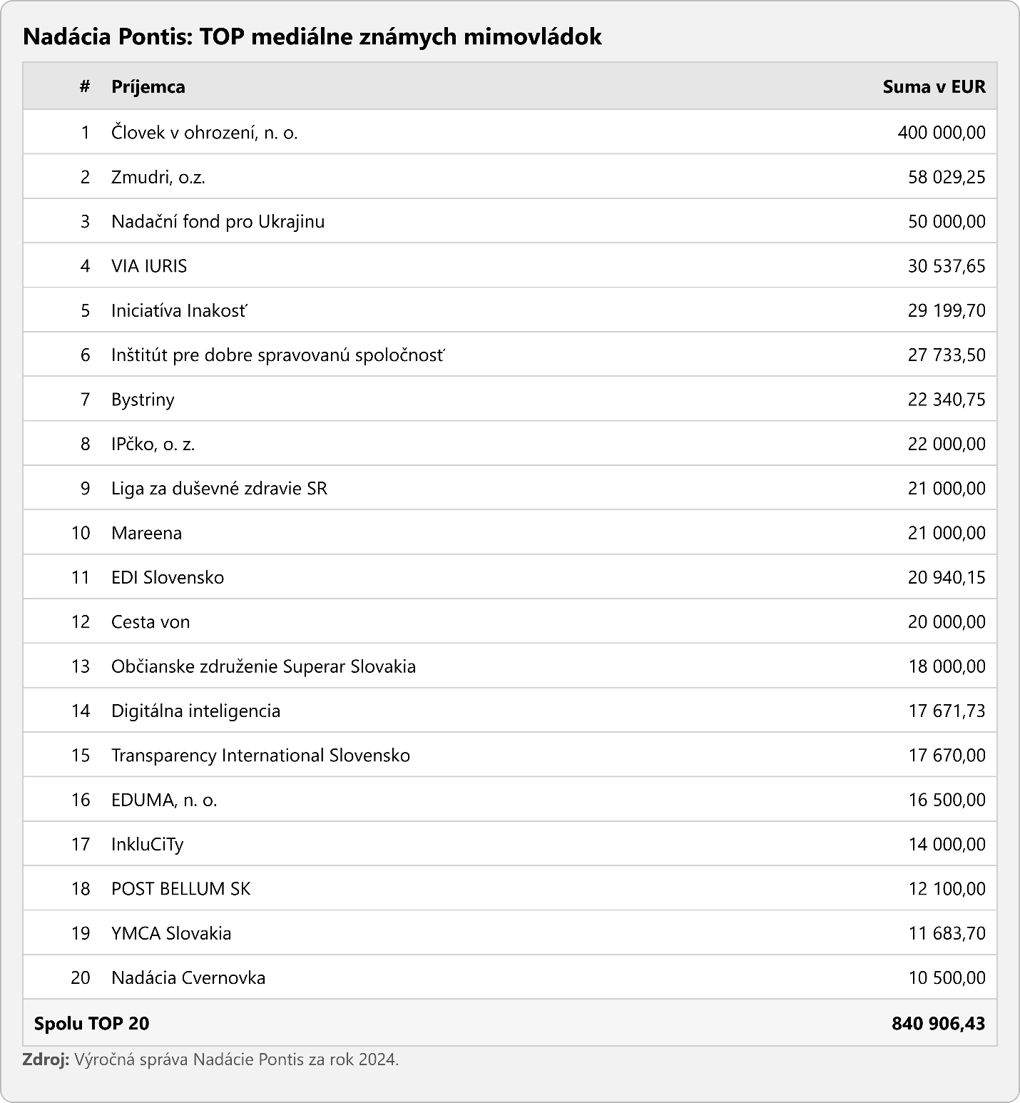This screenshot has width=1020, height=1103.
Task: Click the VIA IURIS recipient name
Action: pos(149,265)
